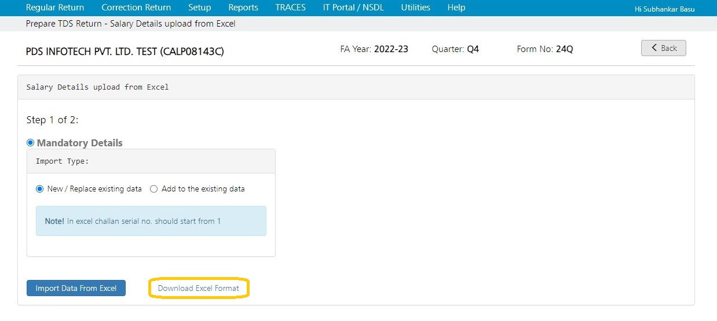Select the Mandatory Details radio option

tap(30, 142)
